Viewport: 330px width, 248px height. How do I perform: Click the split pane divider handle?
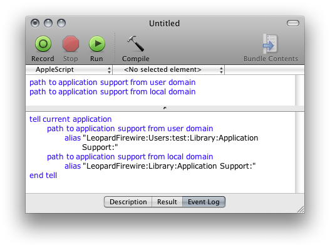pos(165,108)
